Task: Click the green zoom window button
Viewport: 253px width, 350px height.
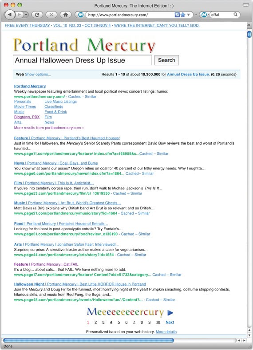Action: pyautogui.click(x=20, y=5)
